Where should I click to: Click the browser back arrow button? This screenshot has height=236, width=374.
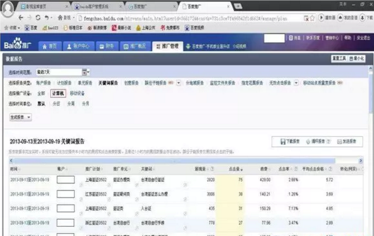click(21, 17)
